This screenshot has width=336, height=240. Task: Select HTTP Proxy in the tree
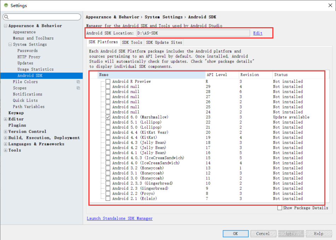tap(29, 57)
